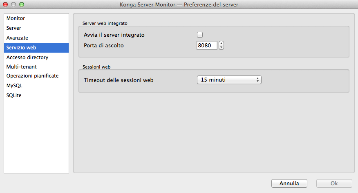Decrease the port with the stepper down arrow
This screenshot has width=358, height=193.
coord(222,48)
